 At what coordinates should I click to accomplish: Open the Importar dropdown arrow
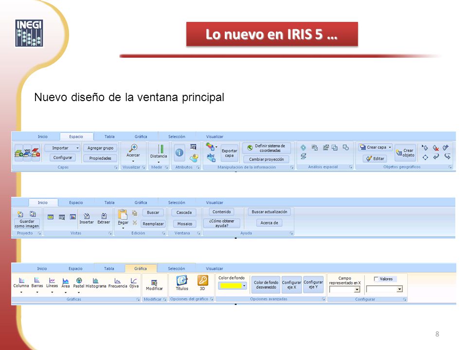77,148
